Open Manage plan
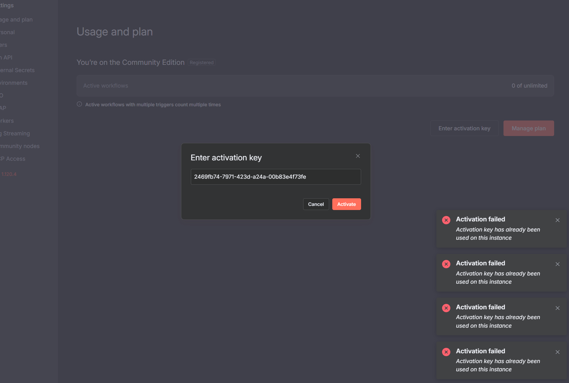Image resolution: width=569 pixels, height=383 pixels. [528, 128]
